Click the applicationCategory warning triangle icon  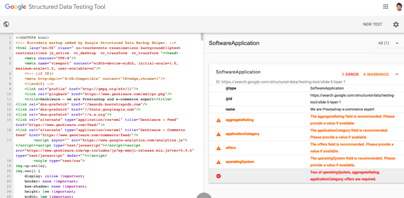[x=219, y=134]
